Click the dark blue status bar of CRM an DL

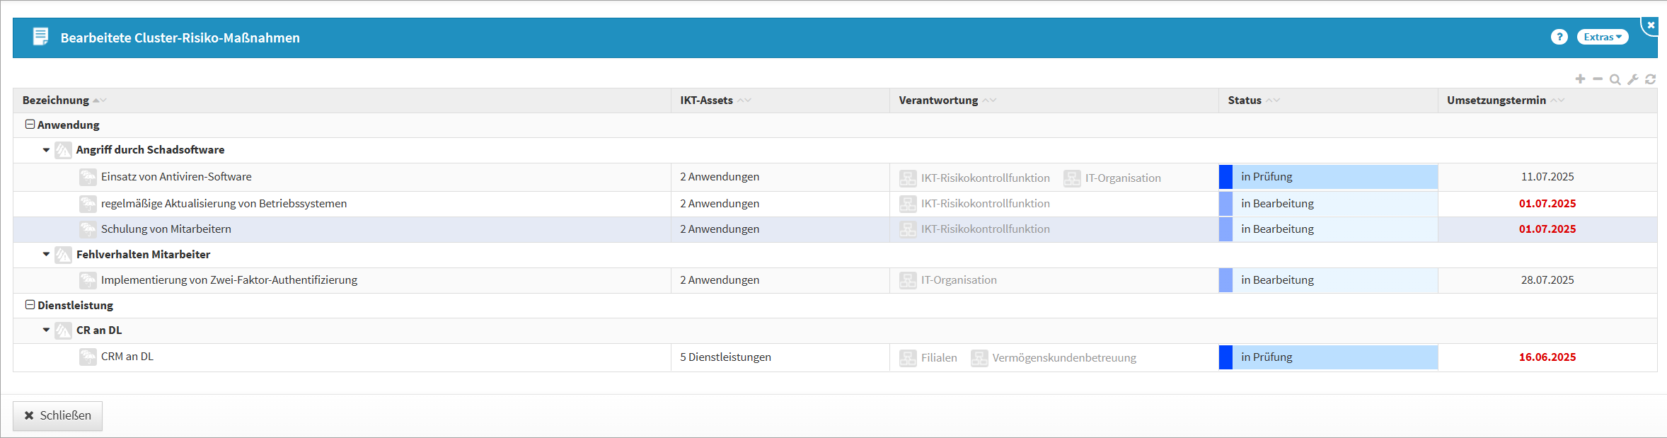tap(1225, 357)
